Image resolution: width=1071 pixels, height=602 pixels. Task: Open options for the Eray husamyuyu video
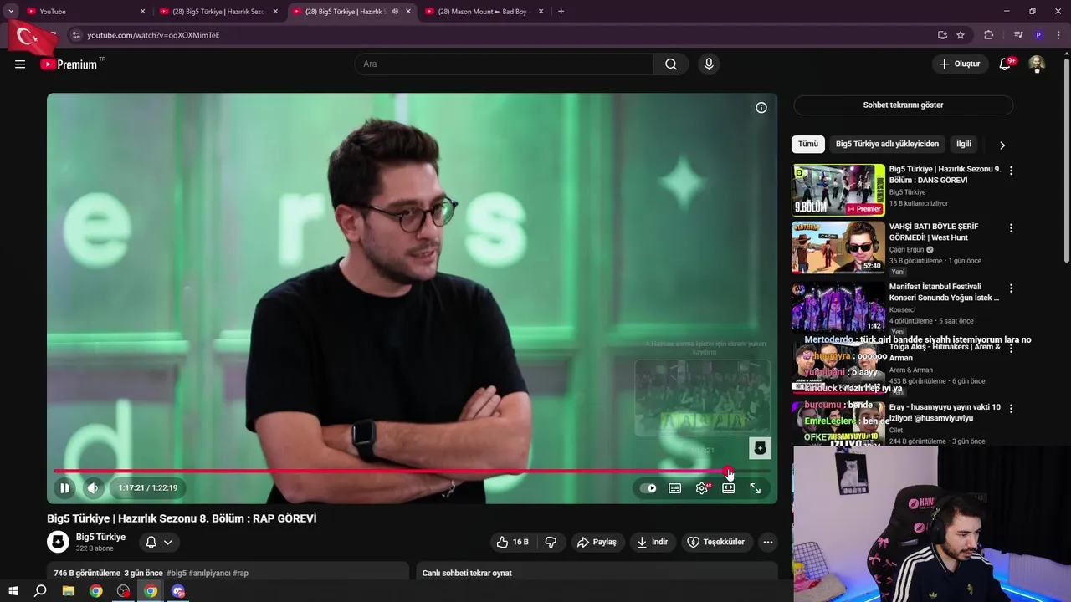click(x=1011, y=408)
